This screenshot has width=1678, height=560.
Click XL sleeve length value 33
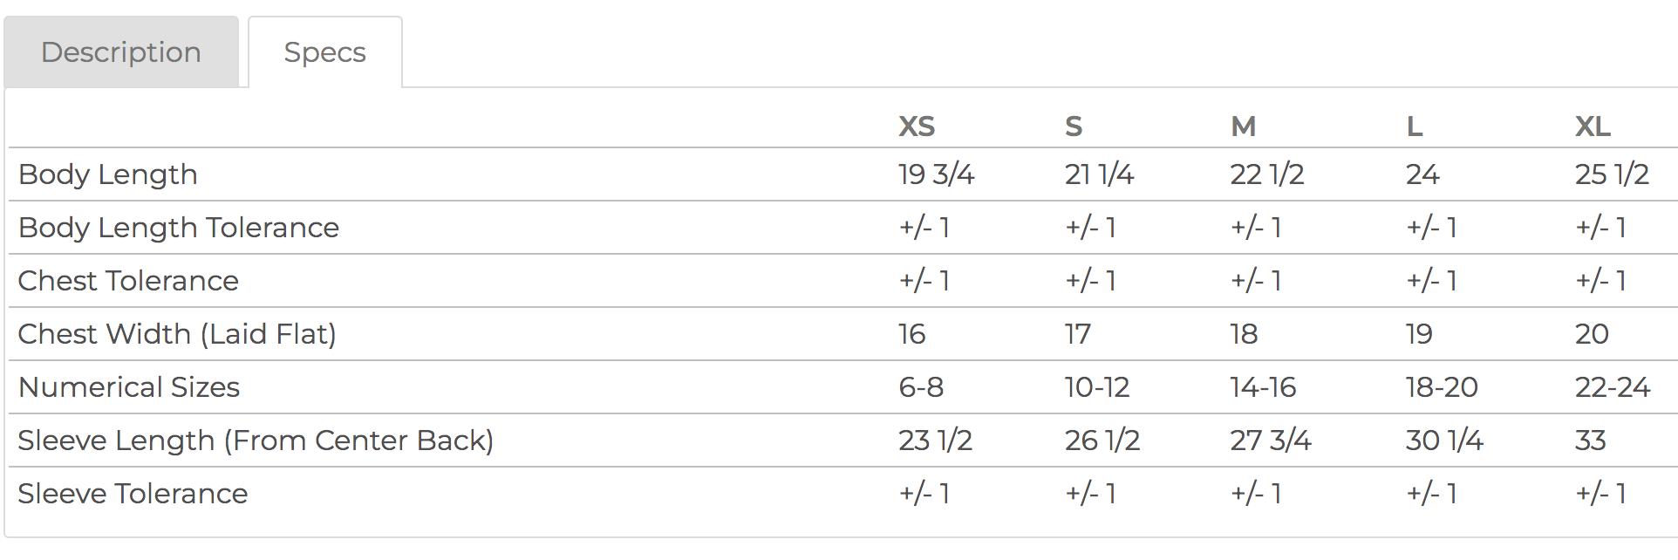1590,440
